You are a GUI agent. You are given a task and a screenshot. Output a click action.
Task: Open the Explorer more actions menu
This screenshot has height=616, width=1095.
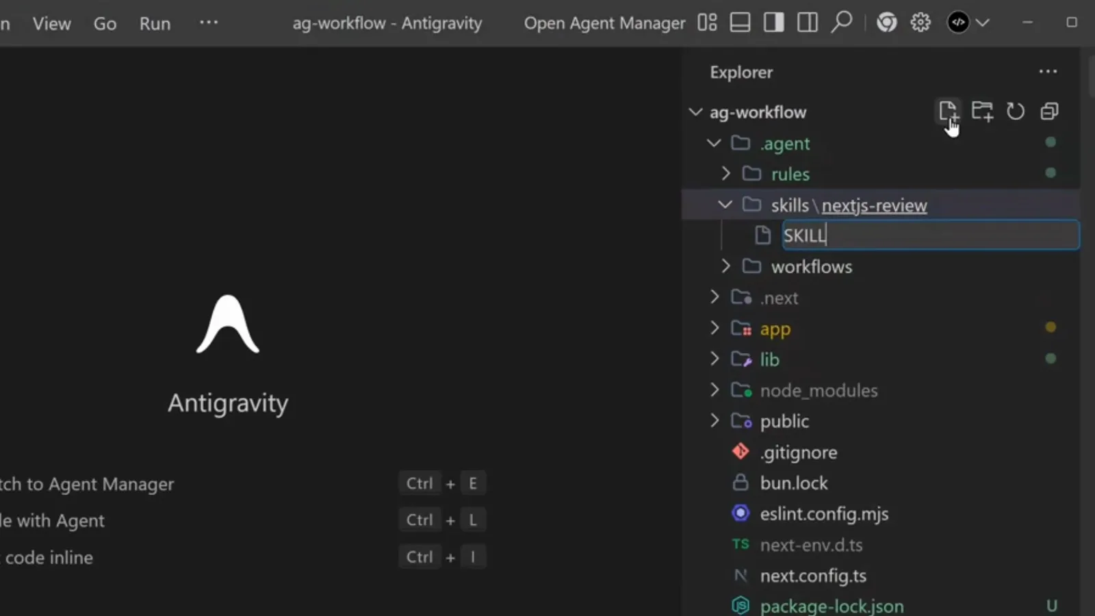click(x=1048, y=72)
